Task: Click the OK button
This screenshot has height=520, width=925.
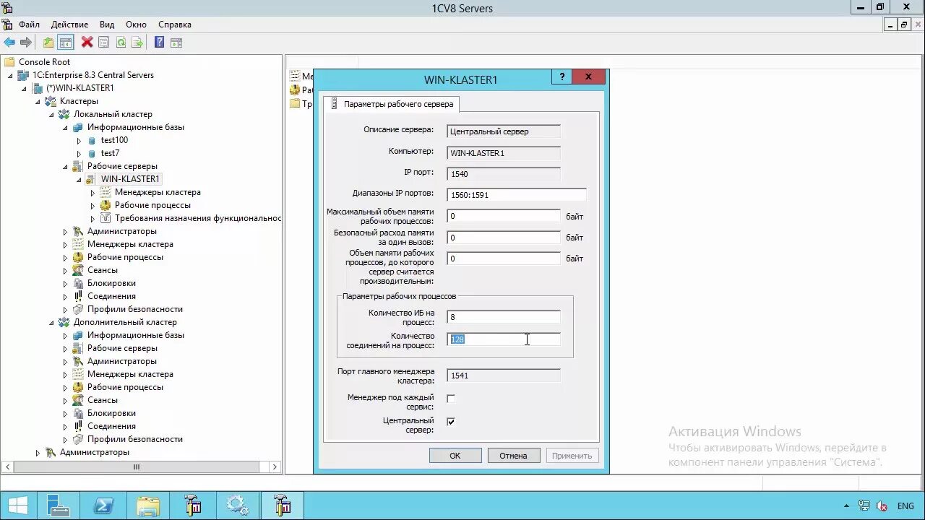Action: tap(455, 456)
